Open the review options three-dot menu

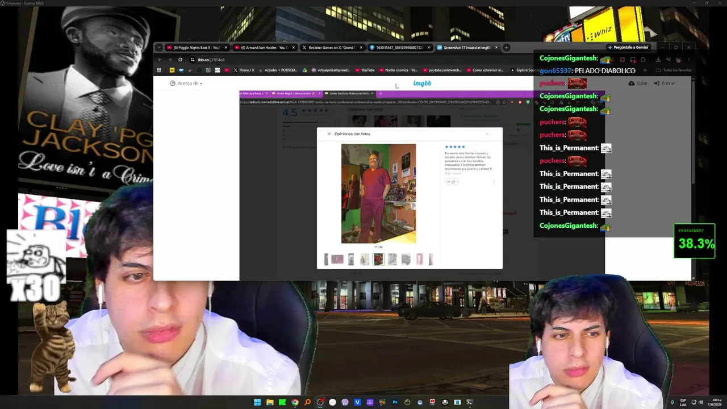point(494,182)
